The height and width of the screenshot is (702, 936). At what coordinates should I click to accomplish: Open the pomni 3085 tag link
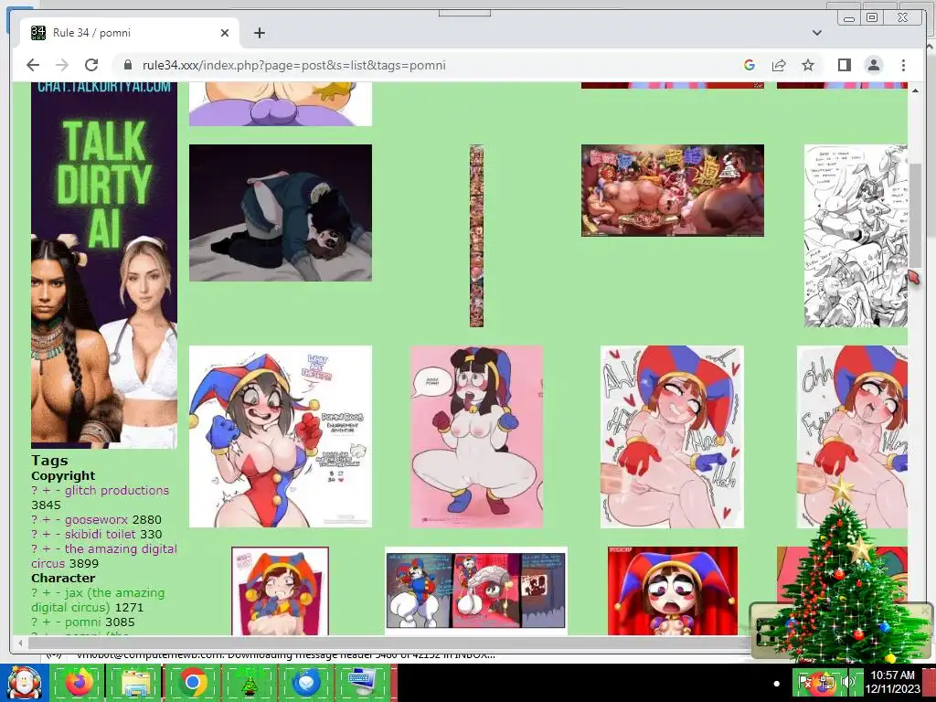82,622
